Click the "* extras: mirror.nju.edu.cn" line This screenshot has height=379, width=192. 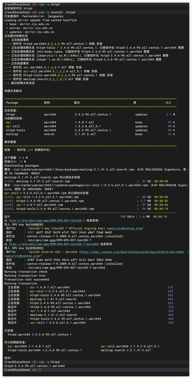coord(29,28)
